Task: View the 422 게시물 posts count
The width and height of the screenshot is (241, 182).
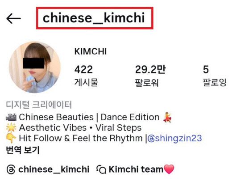Action: point(86,76)
